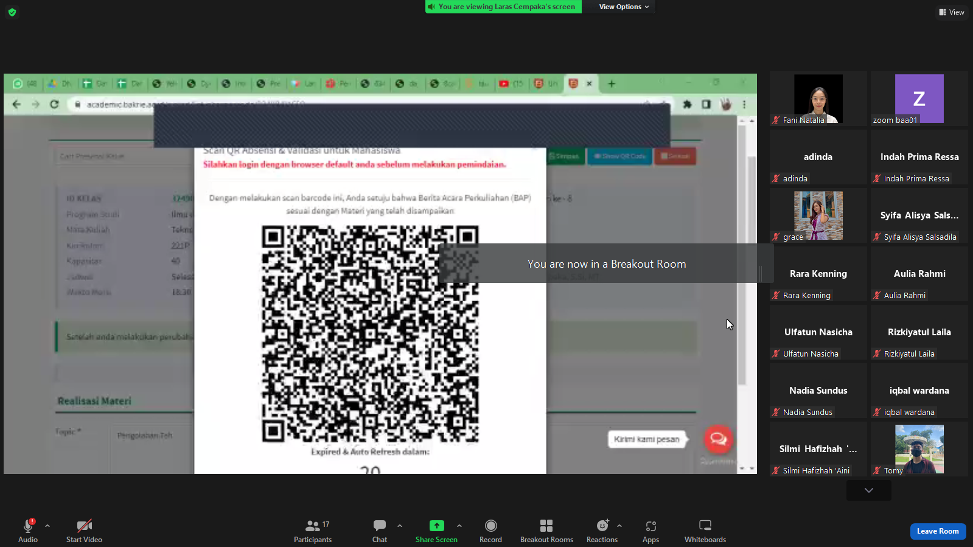Click back arrow in shared browser
Screen dimensions: 973x547
point(16,104)
